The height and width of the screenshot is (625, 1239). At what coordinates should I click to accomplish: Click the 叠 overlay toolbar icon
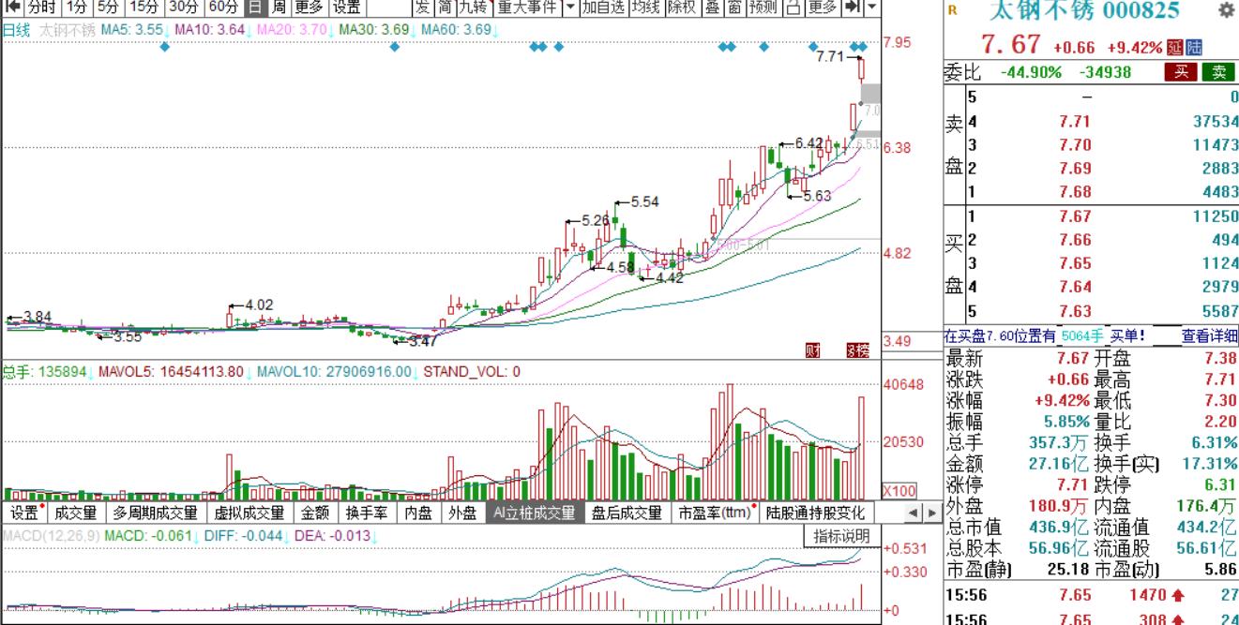713,7
